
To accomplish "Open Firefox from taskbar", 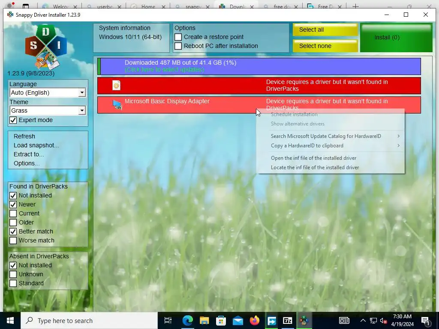I will click(255, 320).
